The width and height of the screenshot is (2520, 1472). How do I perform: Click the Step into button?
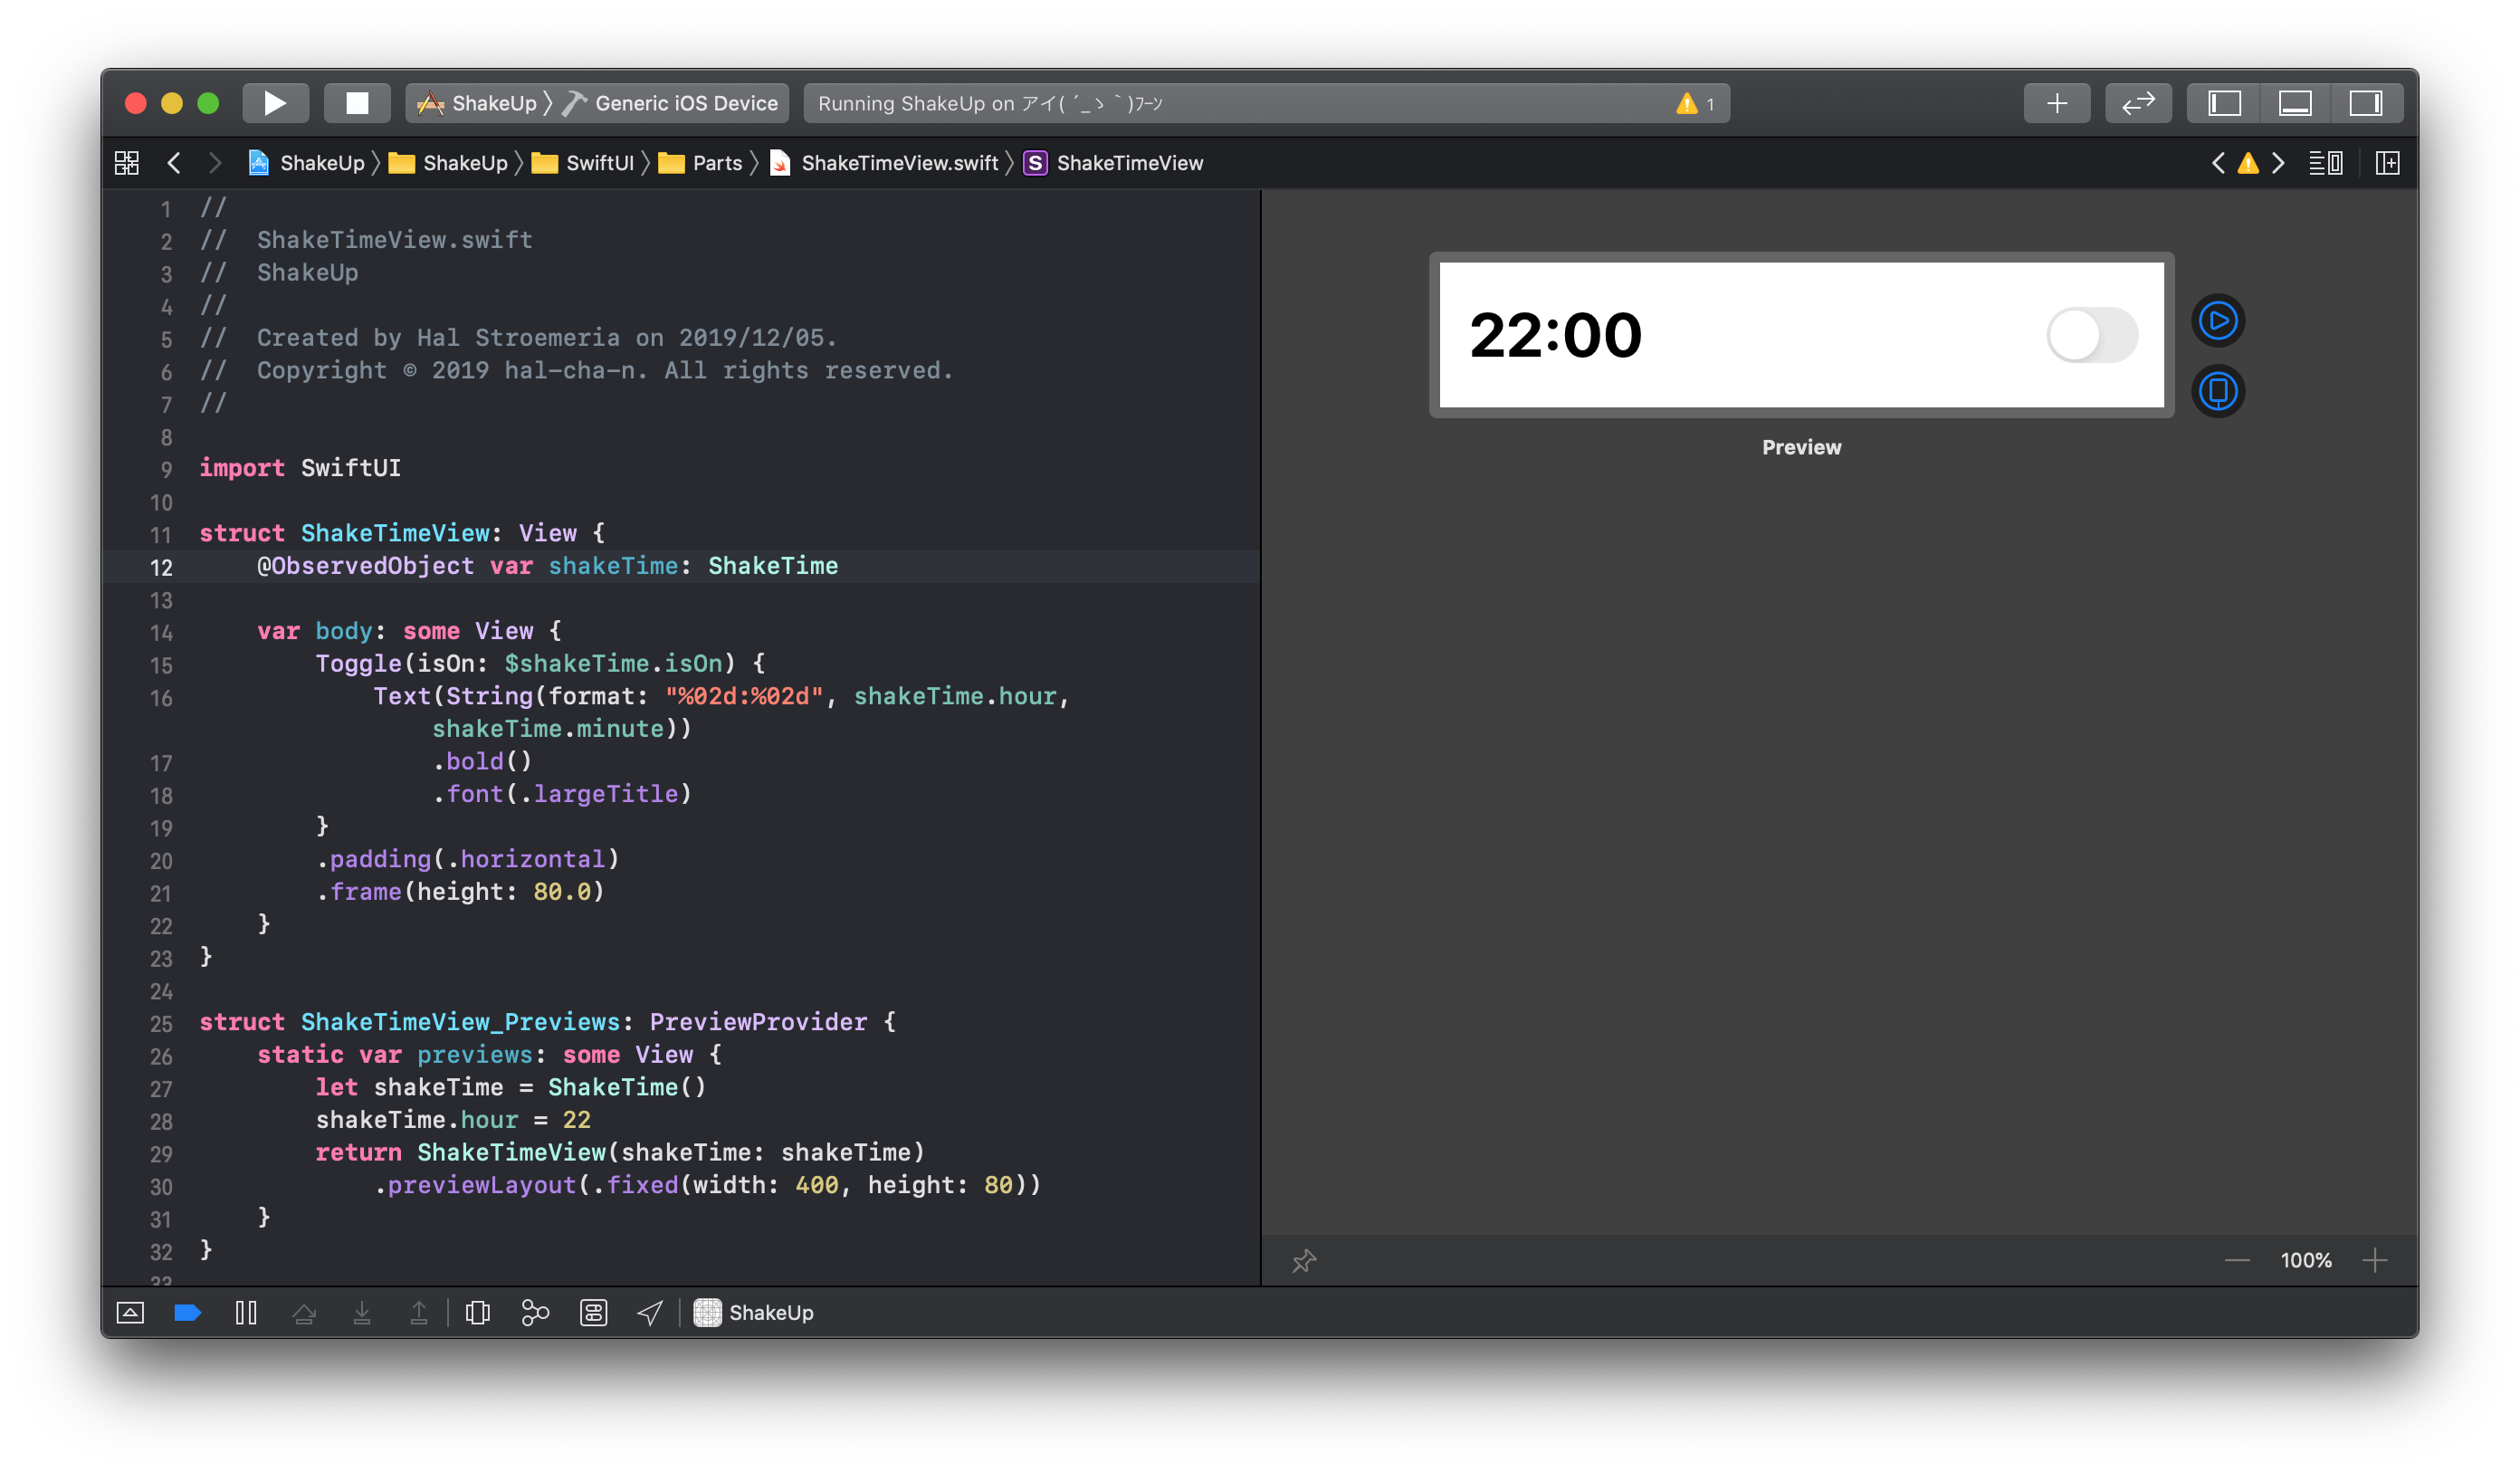tap(362, 1313)
